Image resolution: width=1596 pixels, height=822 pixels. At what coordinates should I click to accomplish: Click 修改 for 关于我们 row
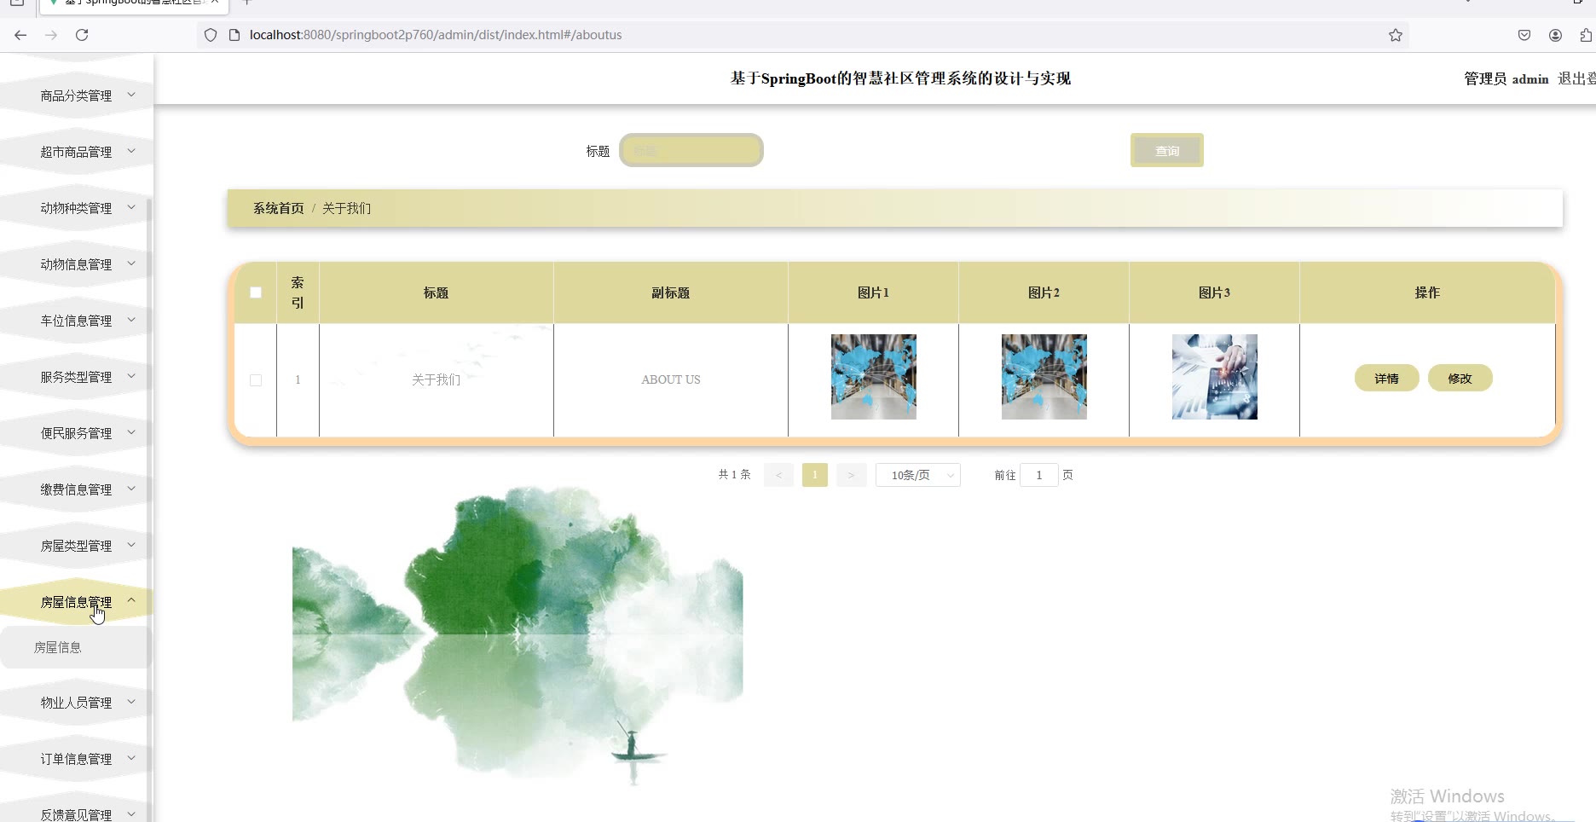1460,379
